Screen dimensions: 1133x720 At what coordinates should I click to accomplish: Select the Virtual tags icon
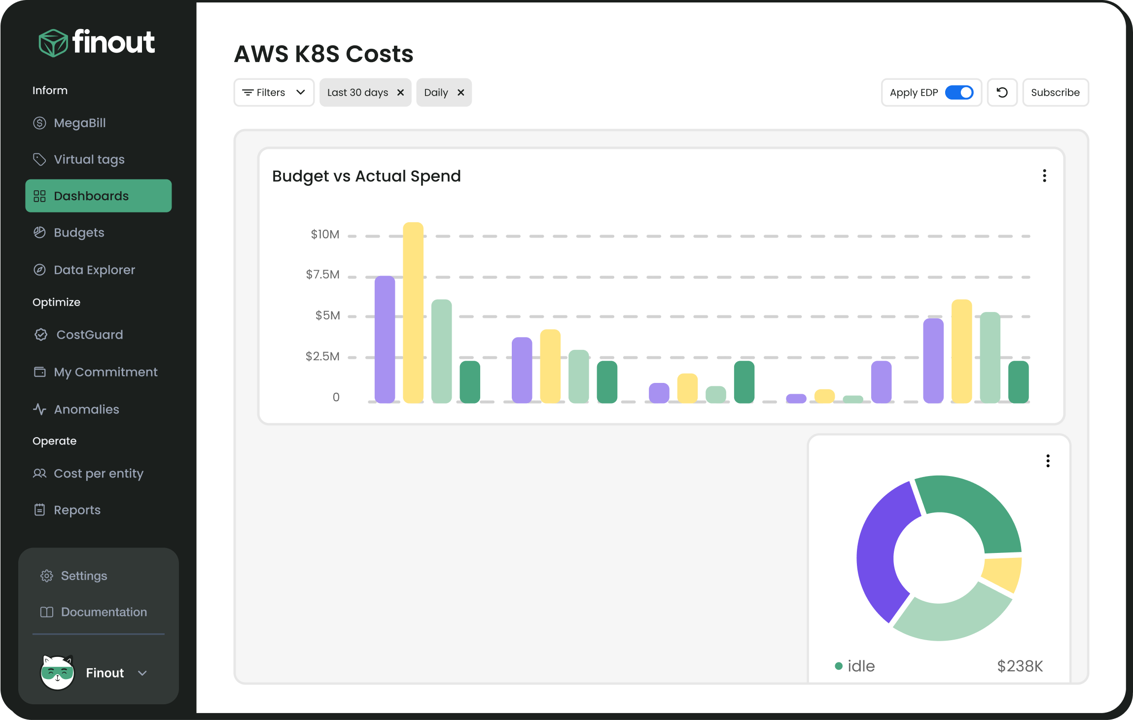pos(39,159)
